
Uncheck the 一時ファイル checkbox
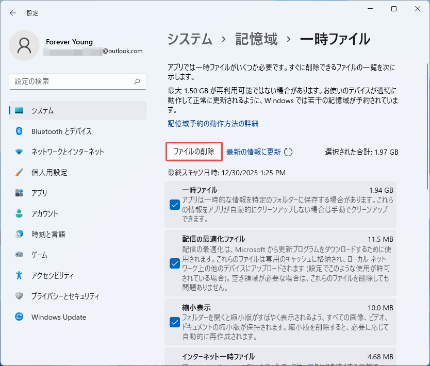(x=174, y=205)
